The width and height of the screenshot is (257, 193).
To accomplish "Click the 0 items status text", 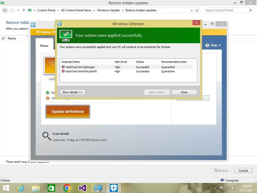I will 5,180.
